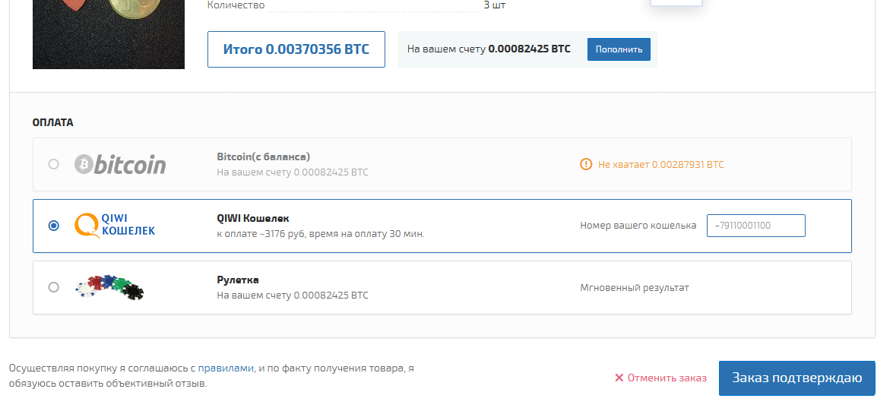Select the Bitcoin balance radio button
Screen dimensions: 893x411
point(53,165)
